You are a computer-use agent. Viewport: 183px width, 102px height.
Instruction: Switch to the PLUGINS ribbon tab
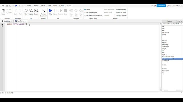click(x=62, y=6)
